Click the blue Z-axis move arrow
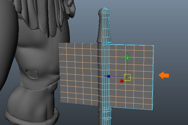The width and height of the screenshot is (188, 125). click(x=108, y=76)
